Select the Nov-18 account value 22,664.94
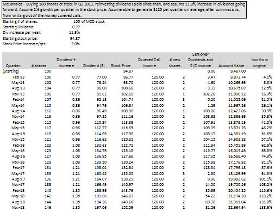Viewport: 275px width, 211px height. (237, 207)
